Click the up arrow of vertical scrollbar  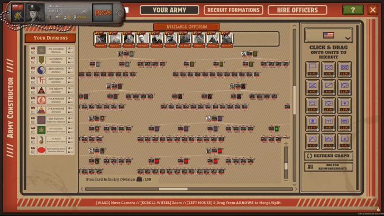pos(294,26)
